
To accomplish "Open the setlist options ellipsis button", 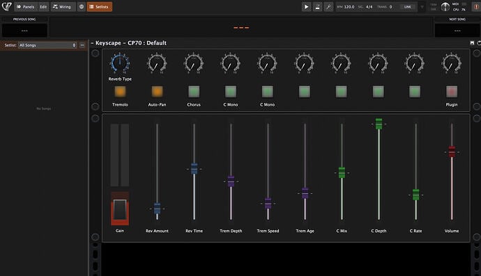I will pyautogui.click(x=82, y=45).
